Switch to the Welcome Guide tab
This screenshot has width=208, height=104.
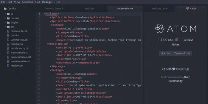coord(159,8)
